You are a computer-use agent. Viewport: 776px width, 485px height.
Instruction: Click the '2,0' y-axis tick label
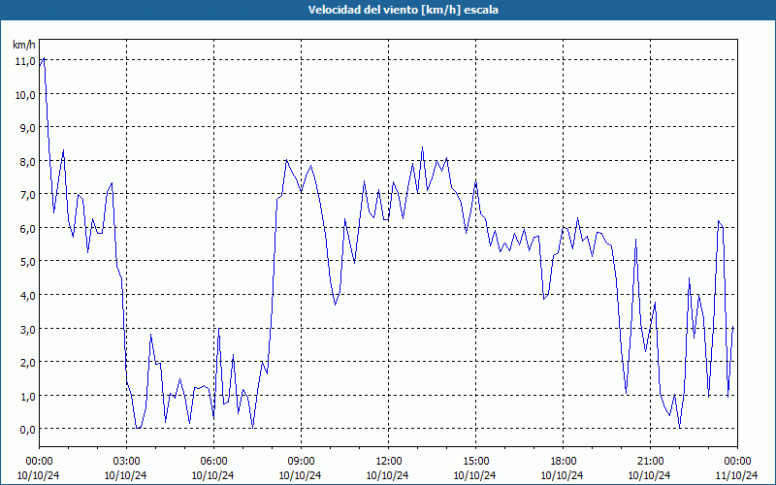click(27, 362)
